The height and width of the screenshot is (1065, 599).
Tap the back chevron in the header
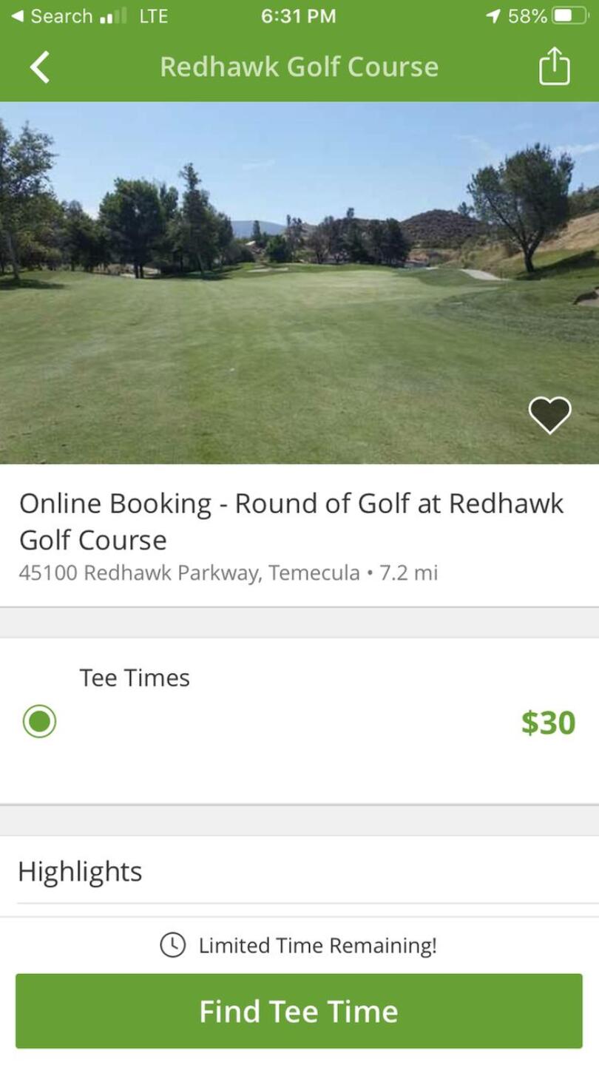click(x=40, y=67)
